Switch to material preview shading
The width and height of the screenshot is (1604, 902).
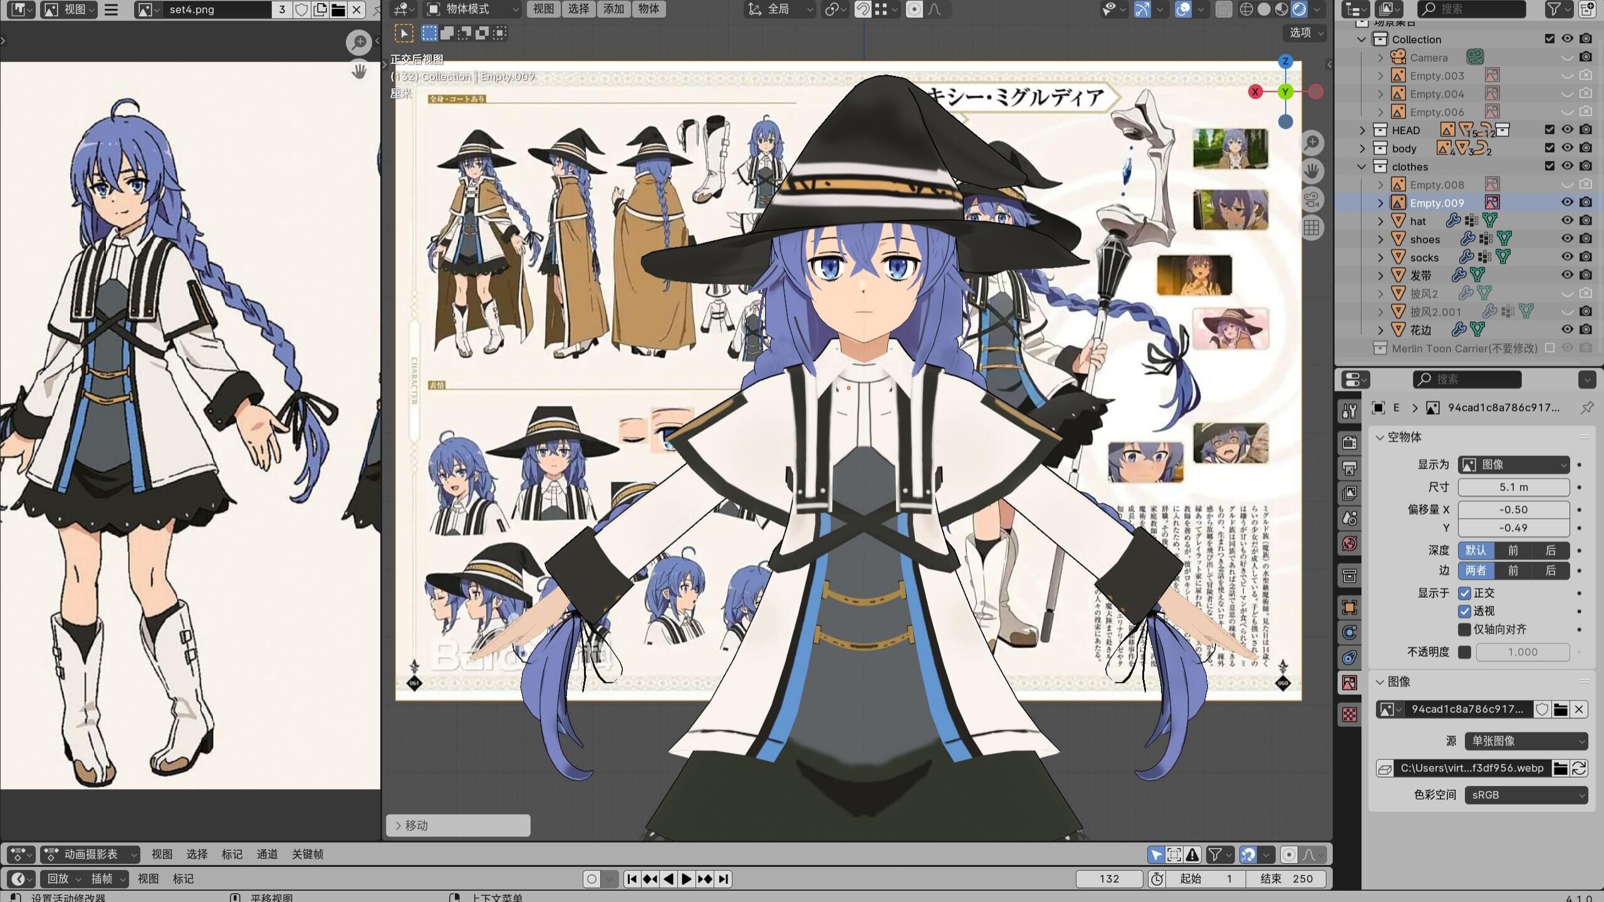coord(1281,9)
